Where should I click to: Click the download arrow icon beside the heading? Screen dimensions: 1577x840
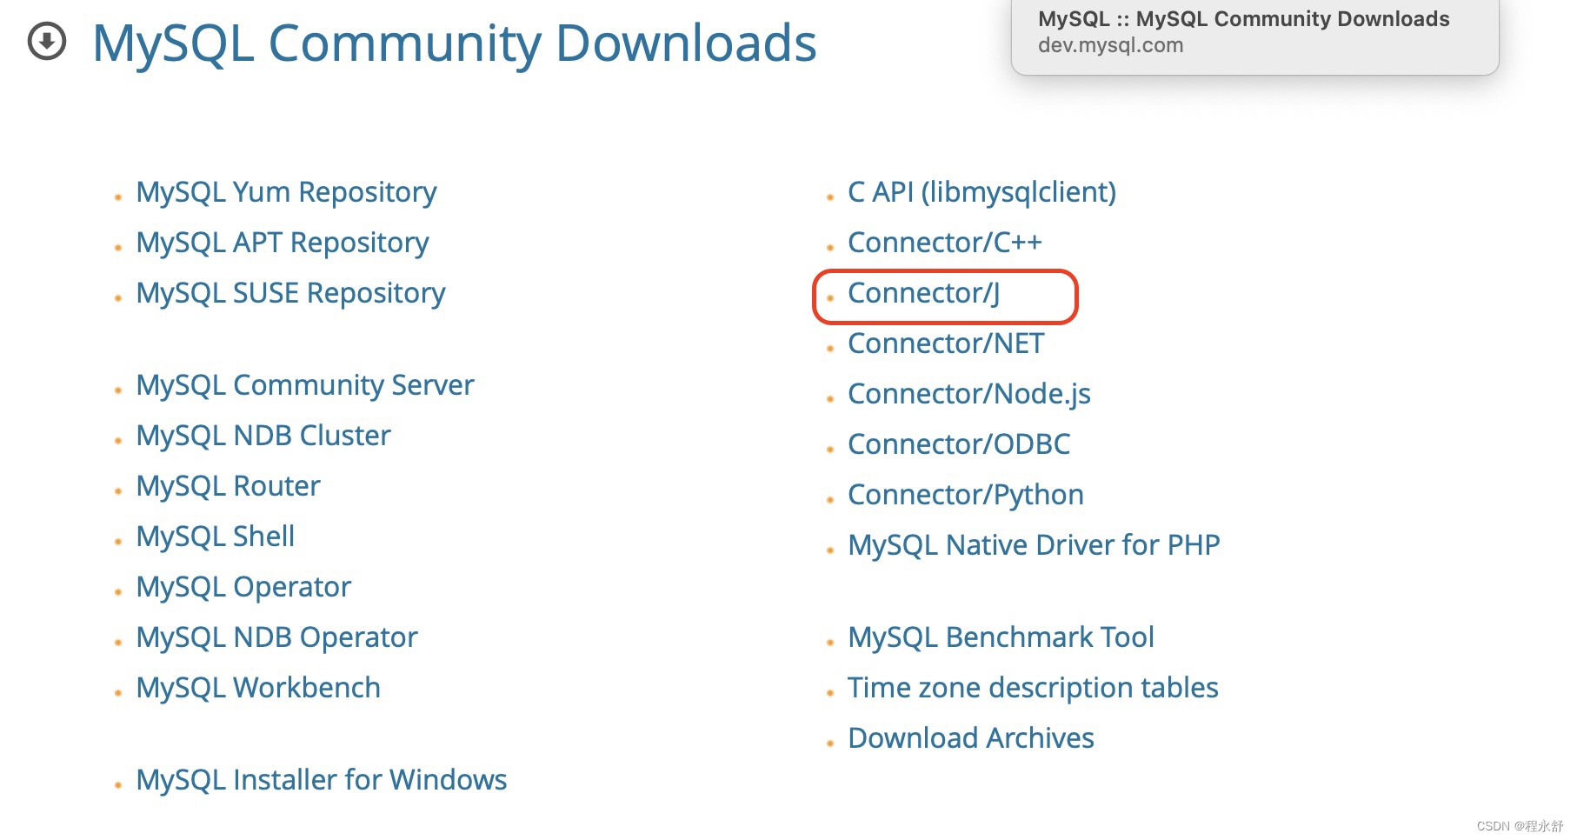pyautogui.click(x=47, y=41)
